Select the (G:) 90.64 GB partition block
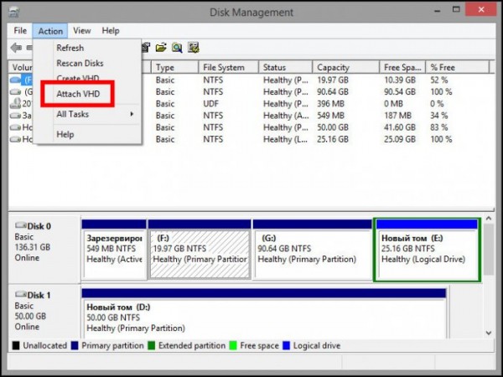Screen dimensions: 503x377 pyautogui.click(x=312, y=250)
